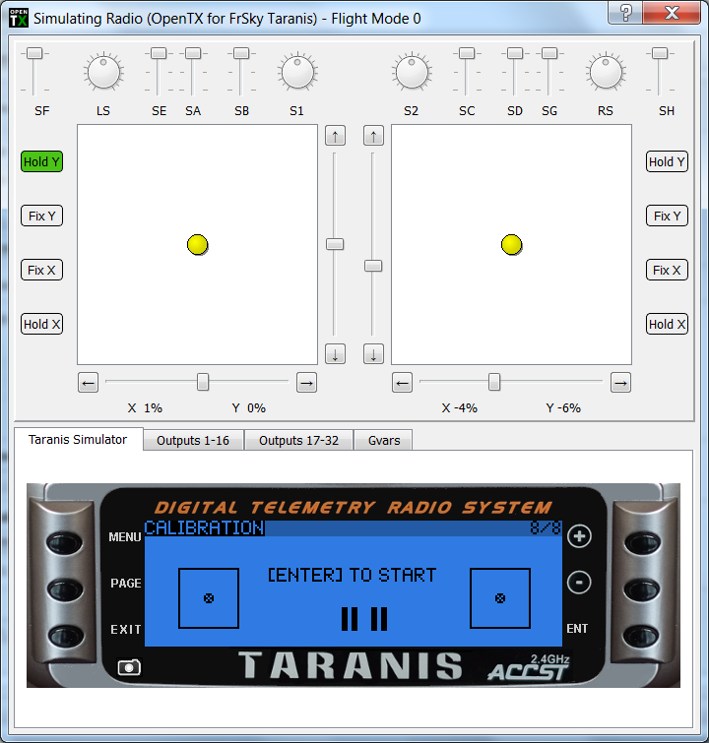Click the LS rotary knob

(x=103, y=72)
